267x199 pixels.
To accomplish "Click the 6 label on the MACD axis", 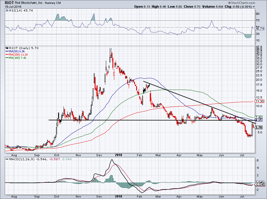I will pyautogui.click(x=258, y=161).
